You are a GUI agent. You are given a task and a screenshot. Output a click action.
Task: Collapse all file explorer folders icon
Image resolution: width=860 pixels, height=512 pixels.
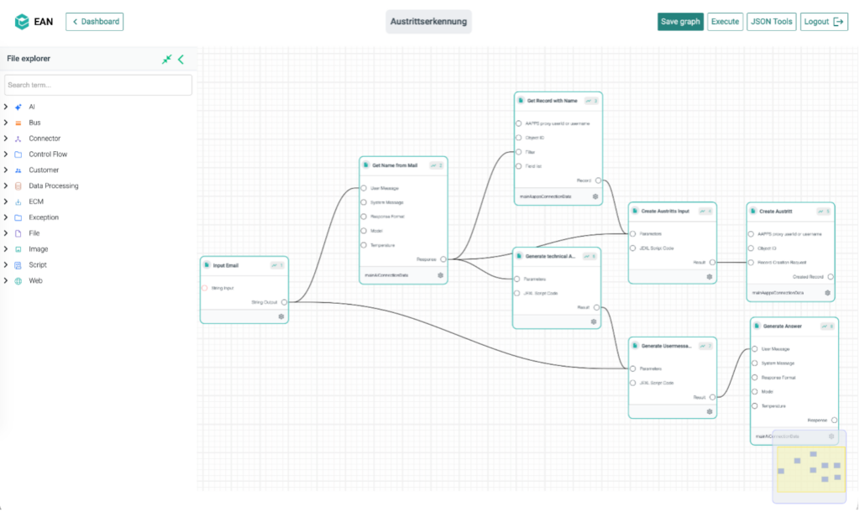pyautogui.click(x=167, y=59)
